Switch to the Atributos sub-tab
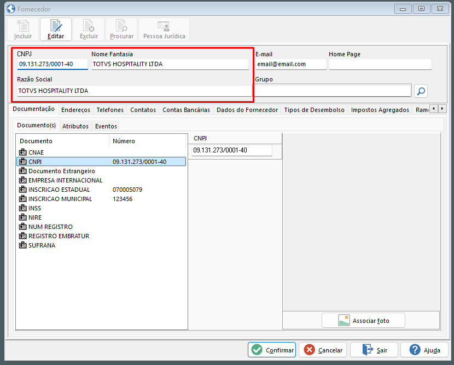This screenshot has width=454, height=365. point(75,126)
